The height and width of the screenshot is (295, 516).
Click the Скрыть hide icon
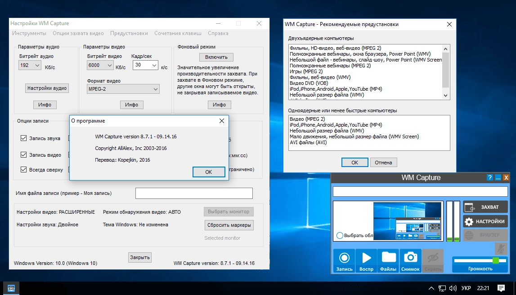(x=433, y=261)
